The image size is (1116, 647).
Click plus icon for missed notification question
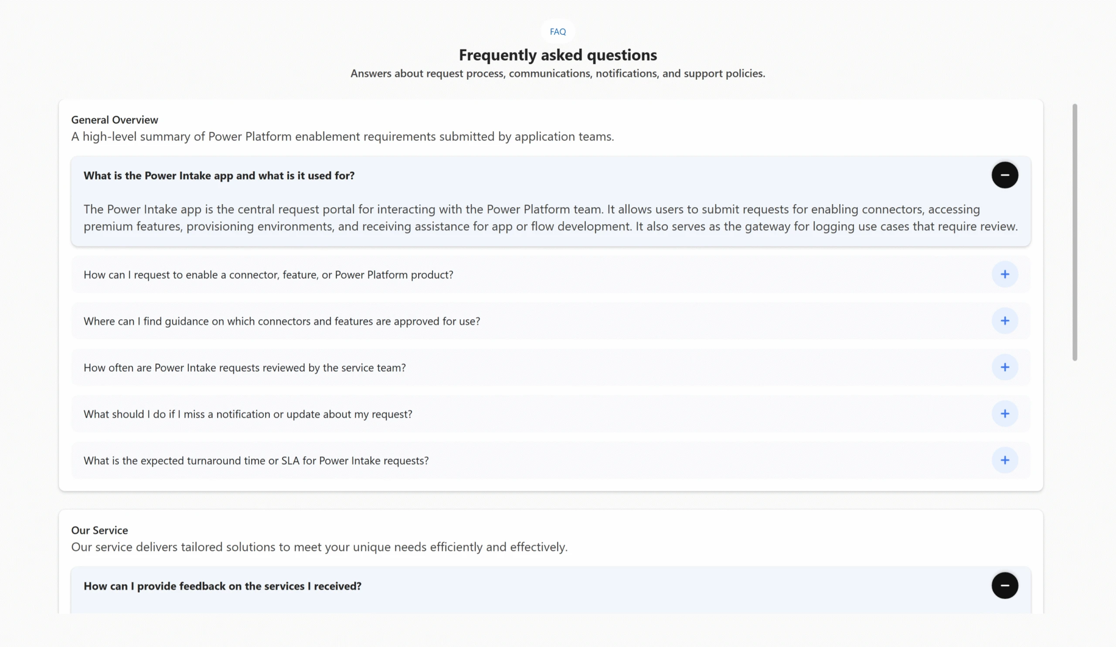pyautogui.click(x=1004, y=414)
